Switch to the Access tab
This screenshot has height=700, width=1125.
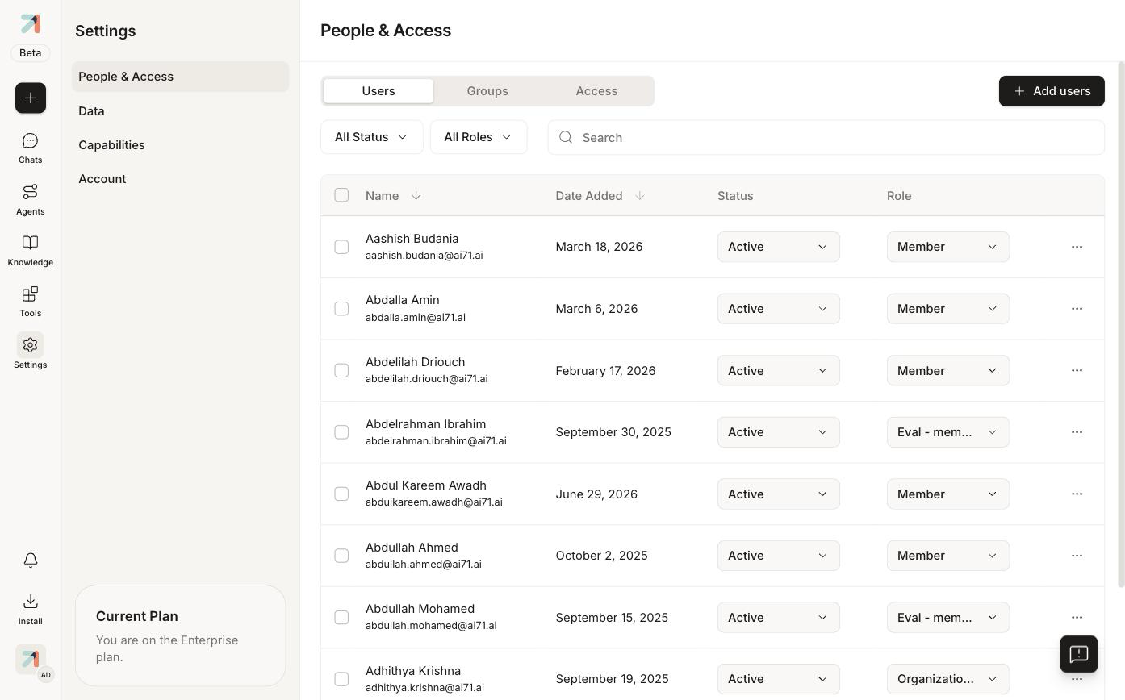point(596,91)
